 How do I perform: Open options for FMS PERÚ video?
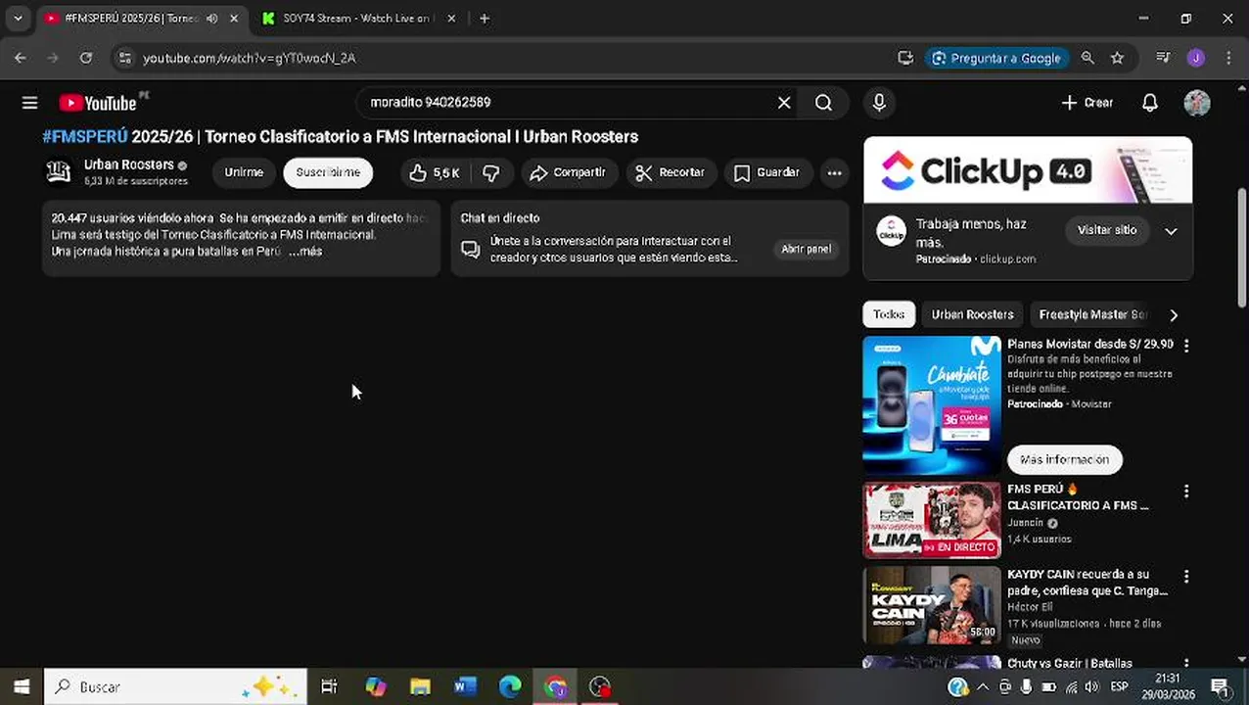coord(1186,491)
